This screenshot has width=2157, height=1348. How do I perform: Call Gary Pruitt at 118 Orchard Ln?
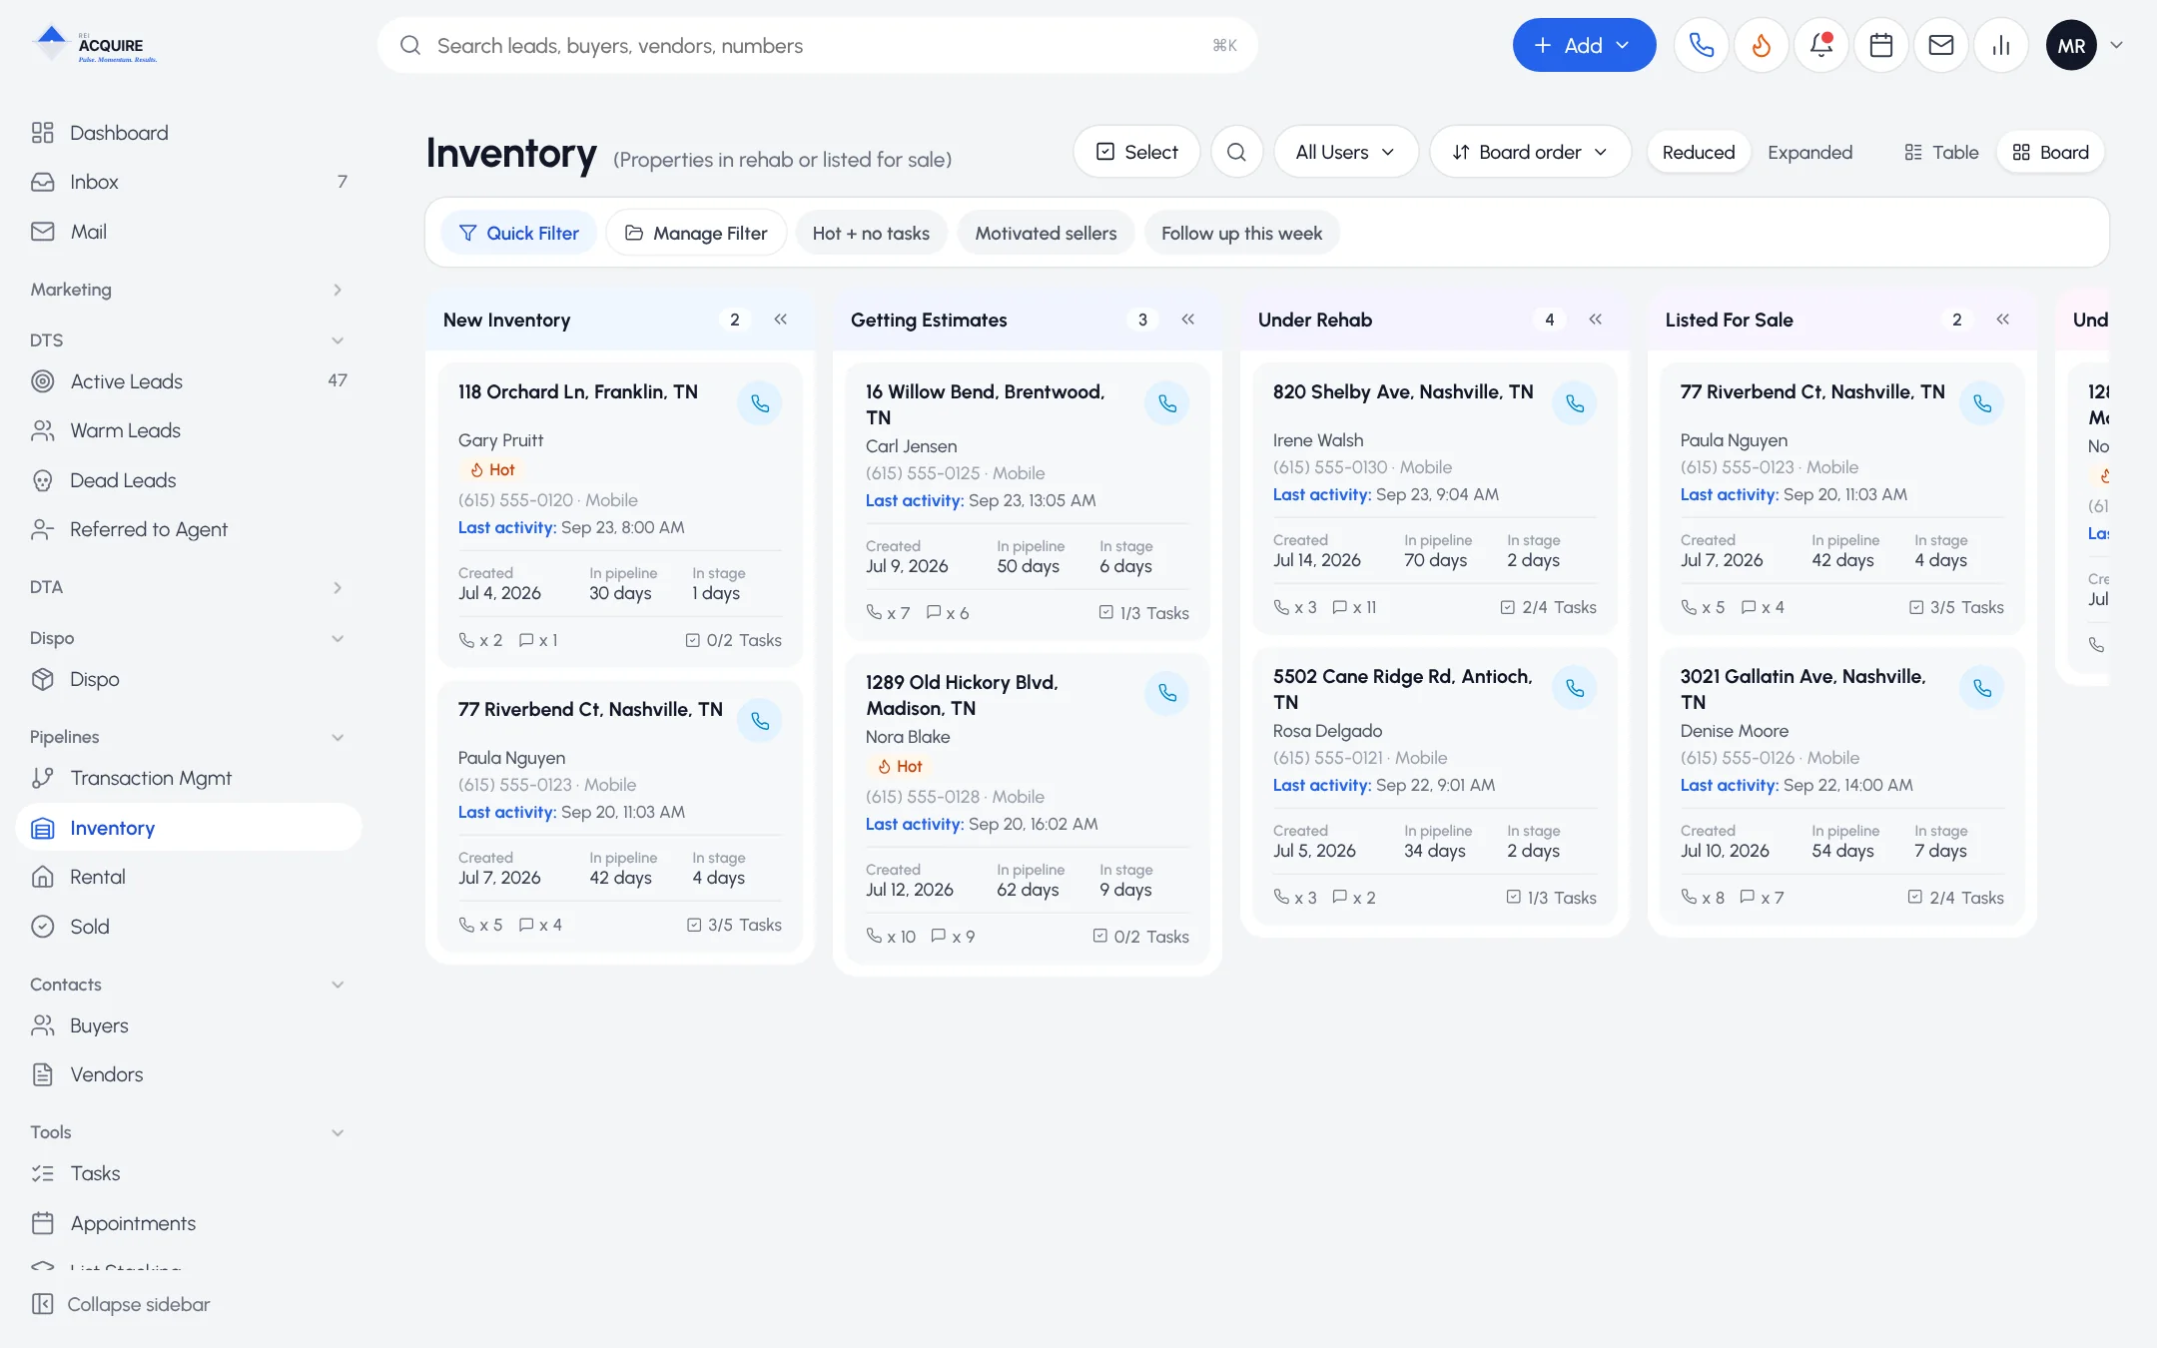pyautogui.click(x=760, y=403)
